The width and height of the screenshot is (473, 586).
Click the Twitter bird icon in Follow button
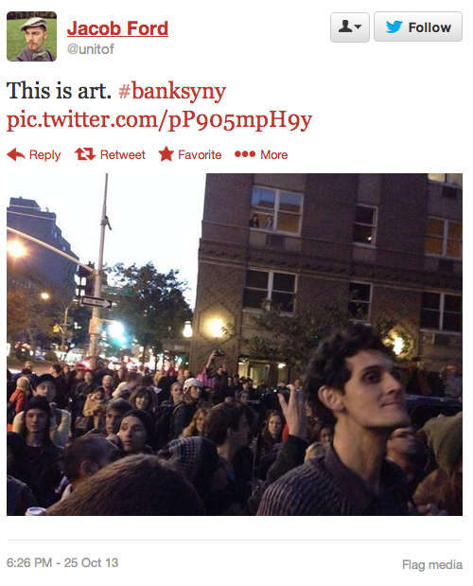pos(394,27)
